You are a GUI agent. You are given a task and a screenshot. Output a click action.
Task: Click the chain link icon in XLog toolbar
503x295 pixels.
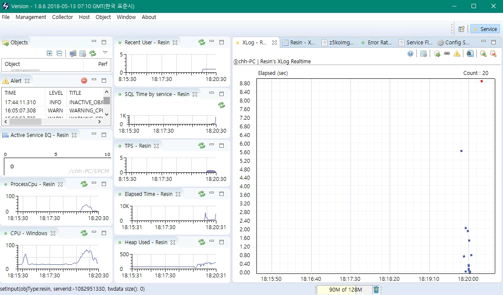click(x=447, y=53)
